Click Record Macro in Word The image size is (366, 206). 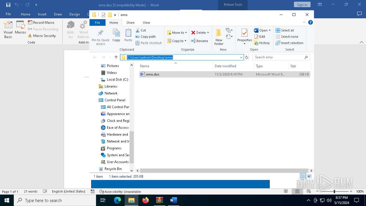click(41, 22)
